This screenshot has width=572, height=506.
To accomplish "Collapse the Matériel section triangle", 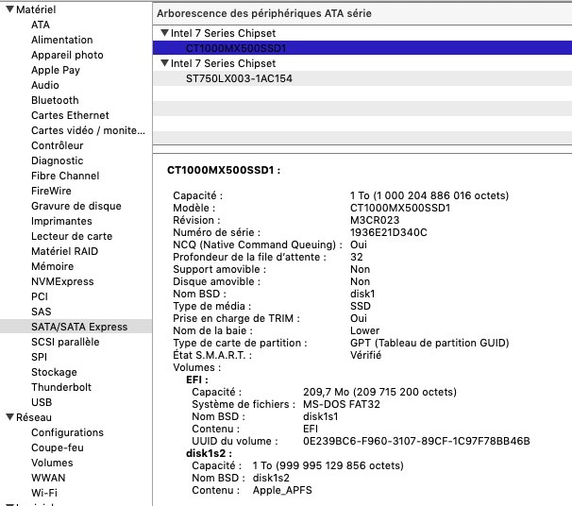I will [9, 9].
